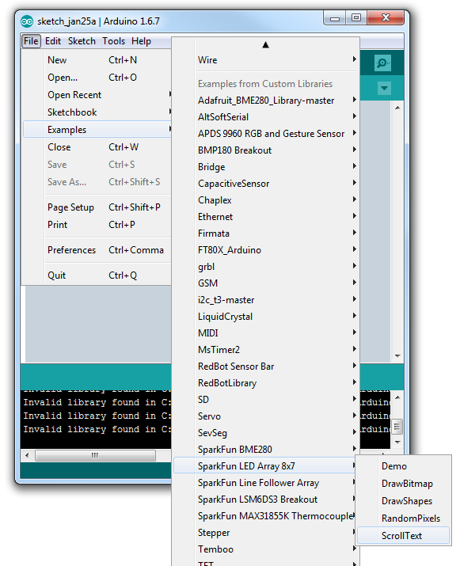This screenshot has height=566, width=460.
Task: Open the Help menu
Action: coord(141,41)
